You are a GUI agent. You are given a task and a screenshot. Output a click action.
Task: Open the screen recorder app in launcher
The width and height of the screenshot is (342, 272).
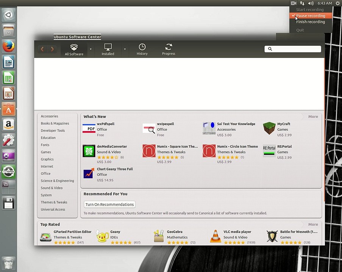click(x=8, y=156)
